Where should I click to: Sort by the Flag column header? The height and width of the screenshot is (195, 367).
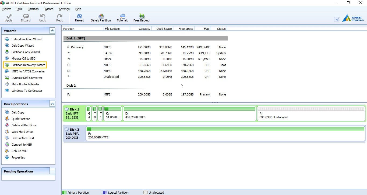pos(203,28)
